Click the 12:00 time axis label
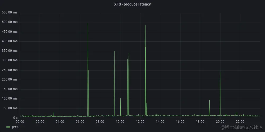 (x=140, y=121)
